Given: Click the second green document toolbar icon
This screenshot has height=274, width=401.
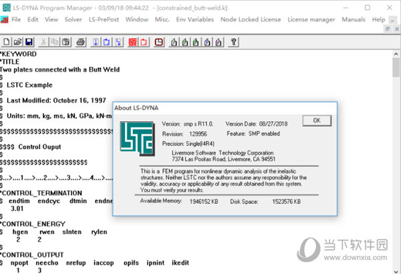Looking at the screenshot, I should point(185,42).
